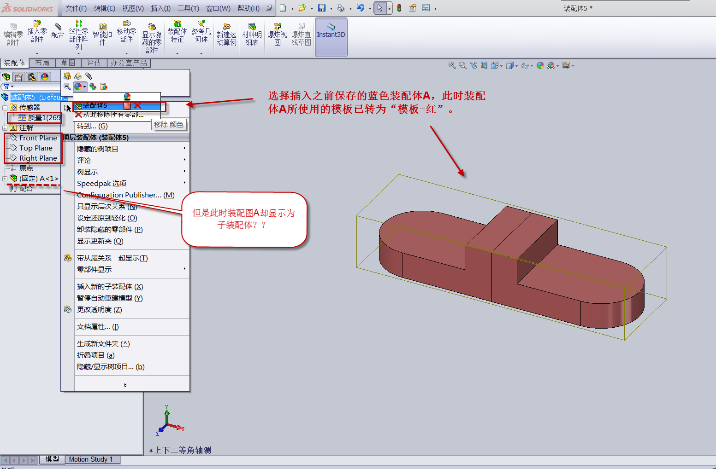
Task: Click Edit Appearance ball in view toolbar
Action: pyautogui.click(x=540, y=66)
